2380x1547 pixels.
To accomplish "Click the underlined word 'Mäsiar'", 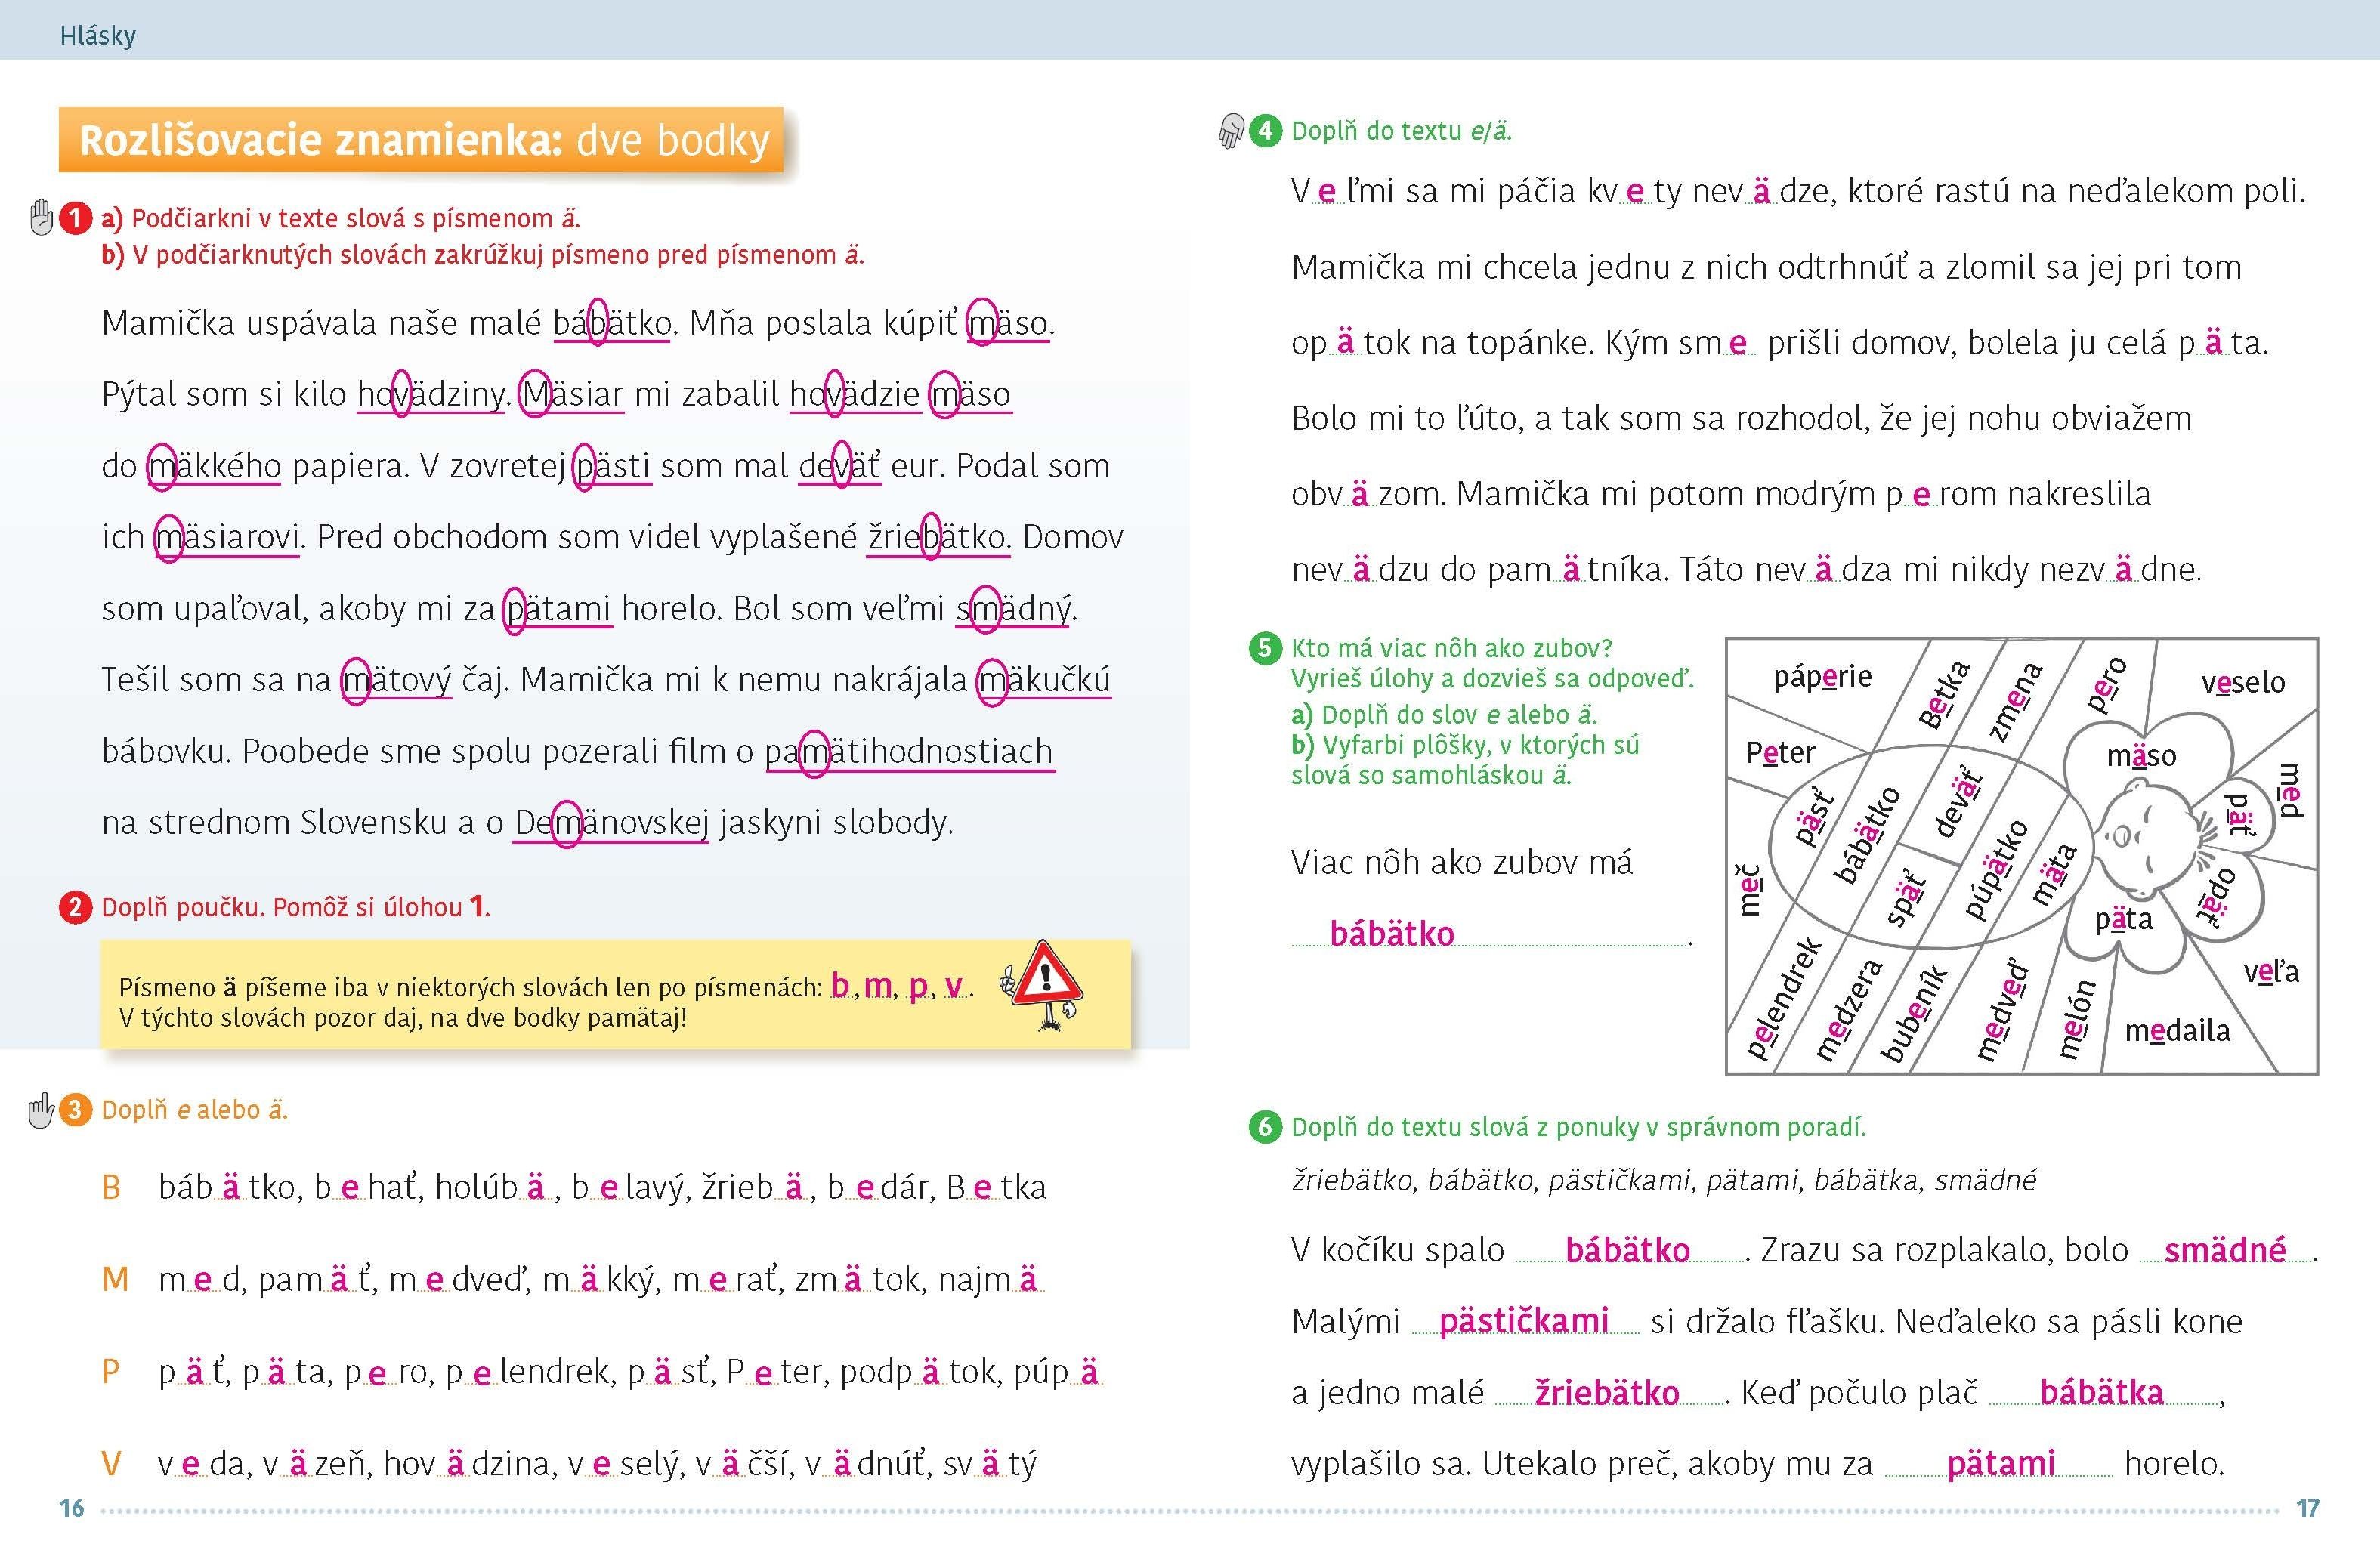I will pyautogui.click(x=573, y=394).
